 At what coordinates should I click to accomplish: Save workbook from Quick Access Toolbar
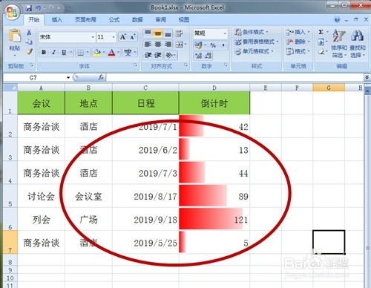pyautogui.click(x=29, y=8)
